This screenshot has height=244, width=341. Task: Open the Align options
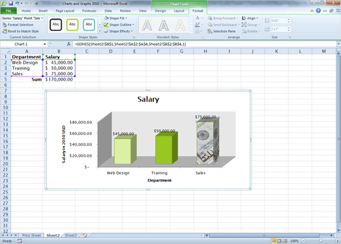click(250, 18)
